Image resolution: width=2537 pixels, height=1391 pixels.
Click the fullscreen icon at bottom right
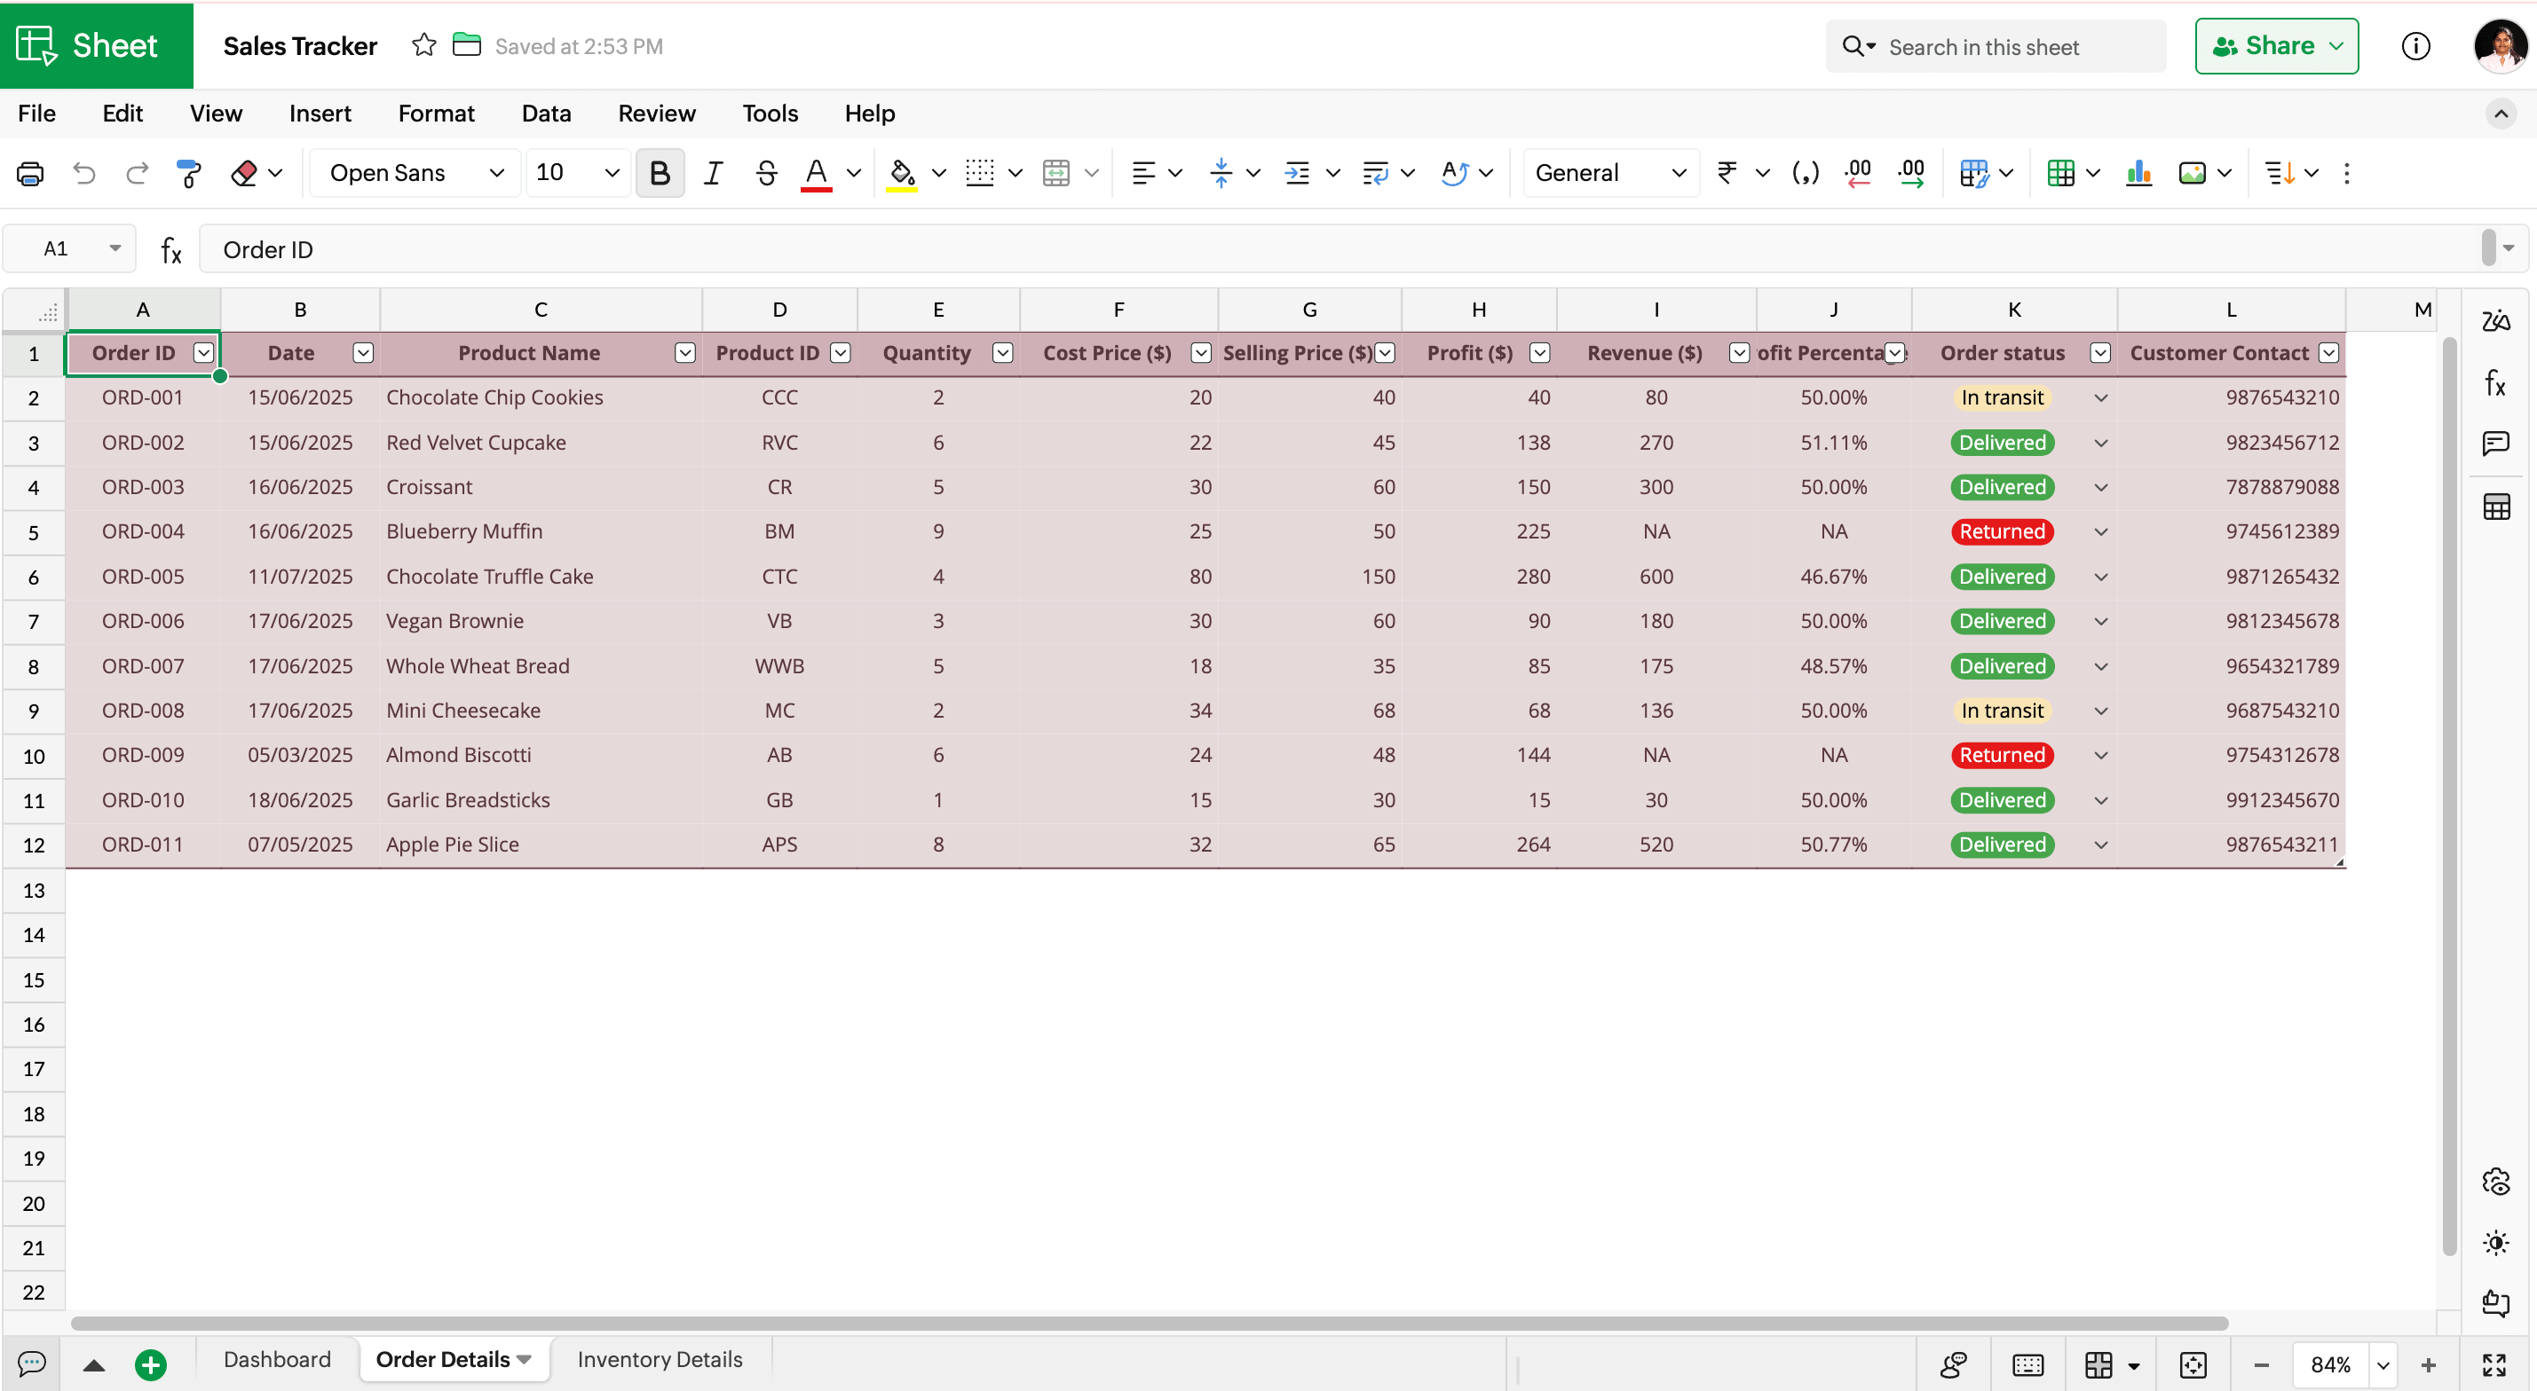(2494, 1364)
